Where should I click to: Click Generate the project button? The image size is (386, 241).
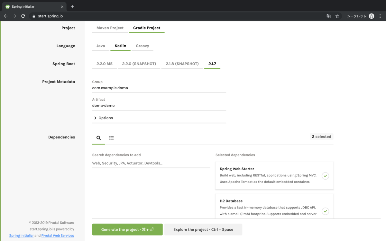[x=127, y=229]
